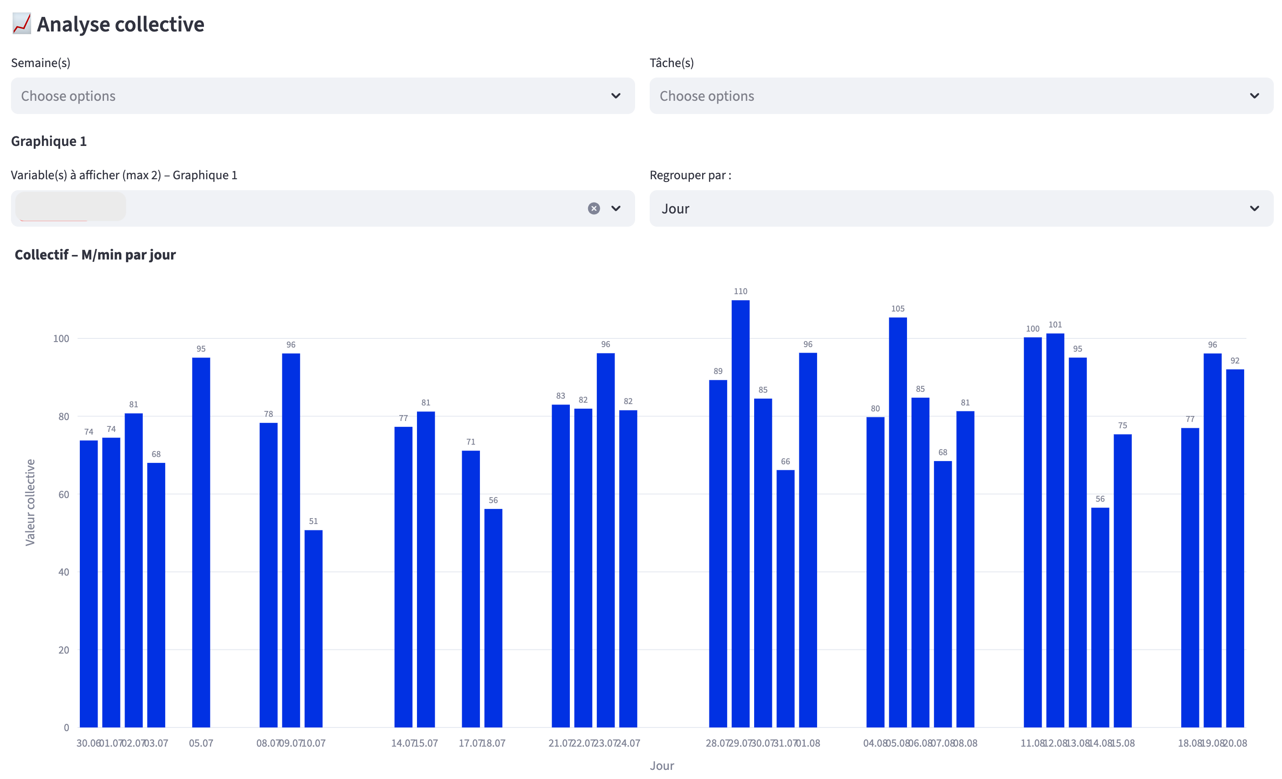The height and width of the screenshot is (779, 1282).
Task: Click the Collectif – M/min par jour title
Action: (95, 255)
